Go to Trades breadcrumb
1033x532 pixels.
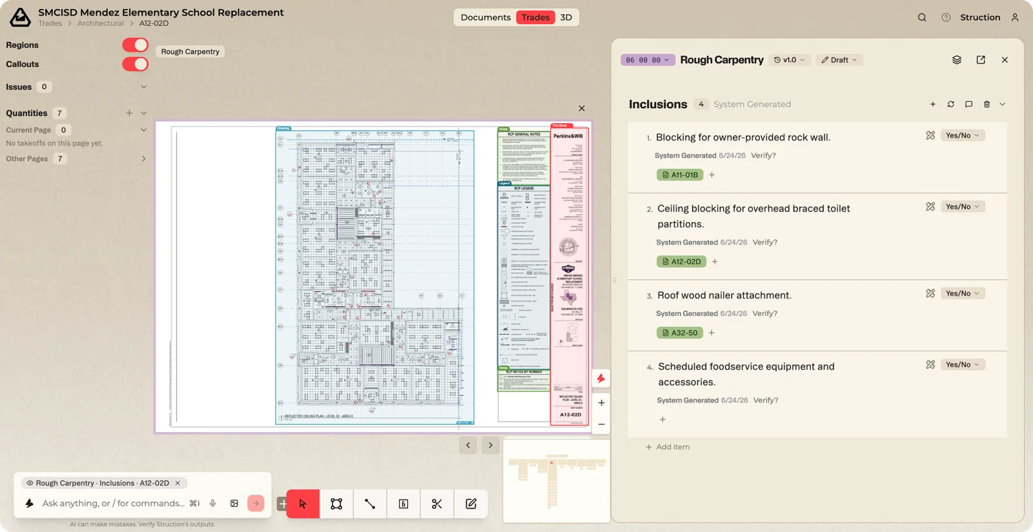point(50,23)
